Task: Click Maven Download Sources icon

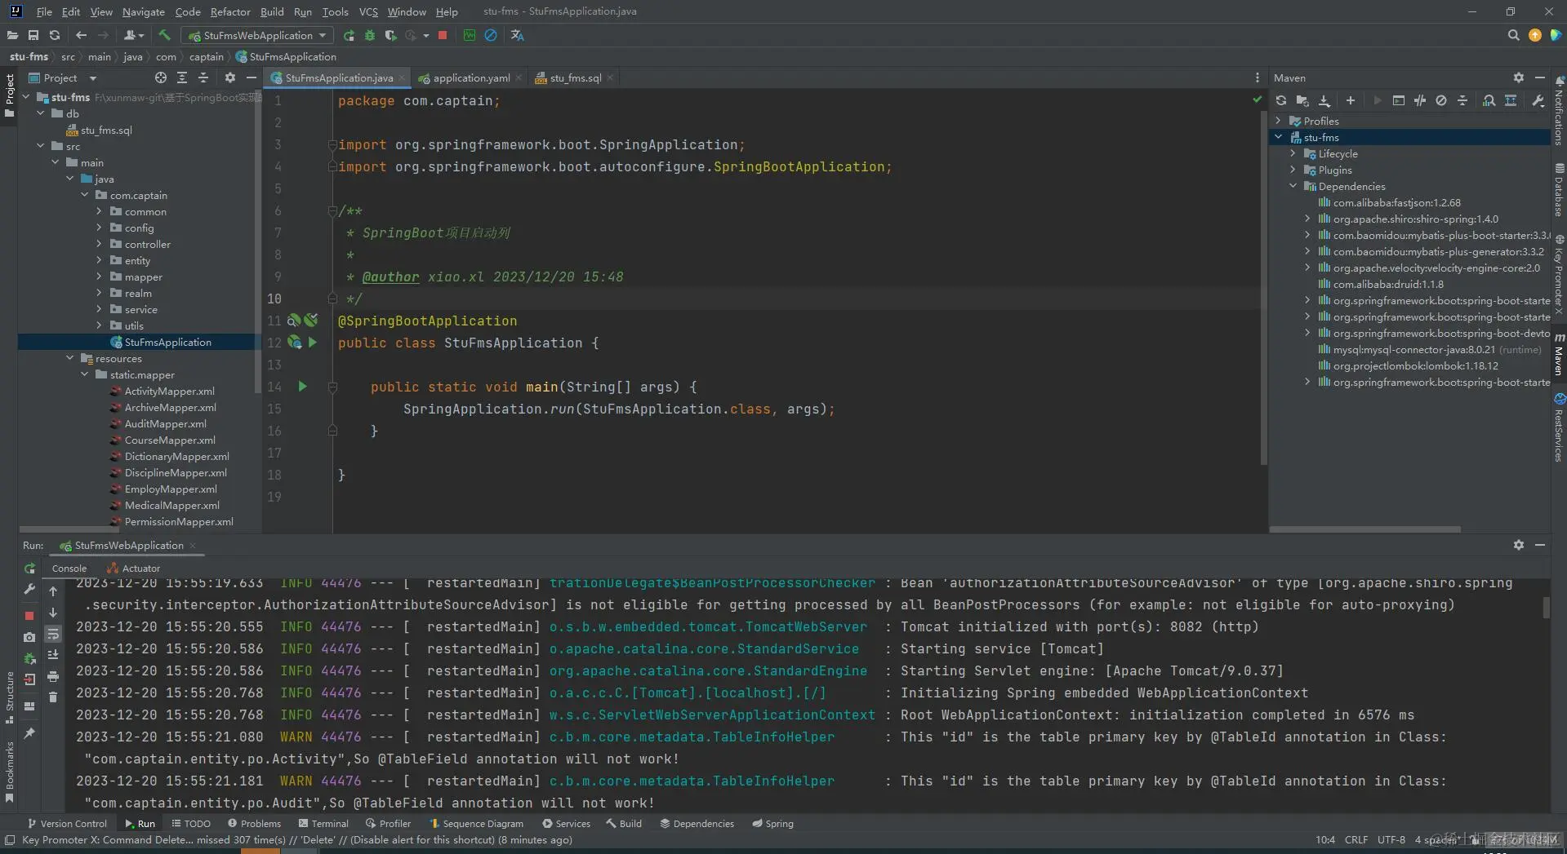Action: [1324, 100]
